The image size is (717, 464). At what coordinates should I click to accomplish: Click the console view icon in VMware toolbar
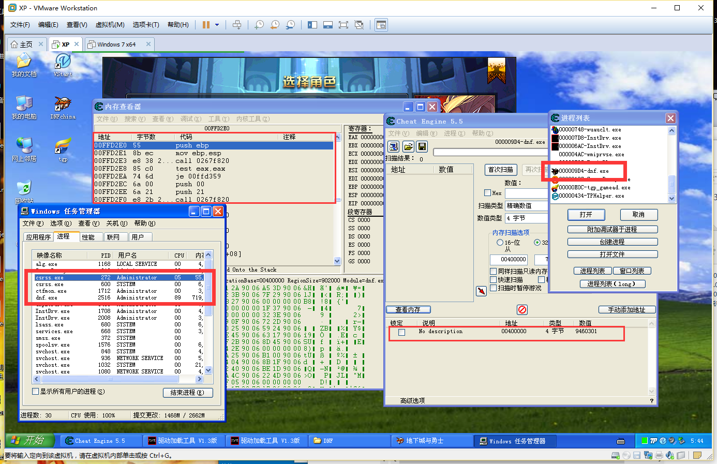(x=381, y=25)
